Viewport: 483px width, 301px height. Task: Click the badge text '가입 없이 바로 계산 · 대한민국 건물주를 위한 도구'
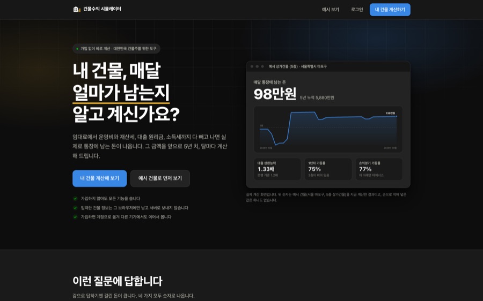click(119, 49)
